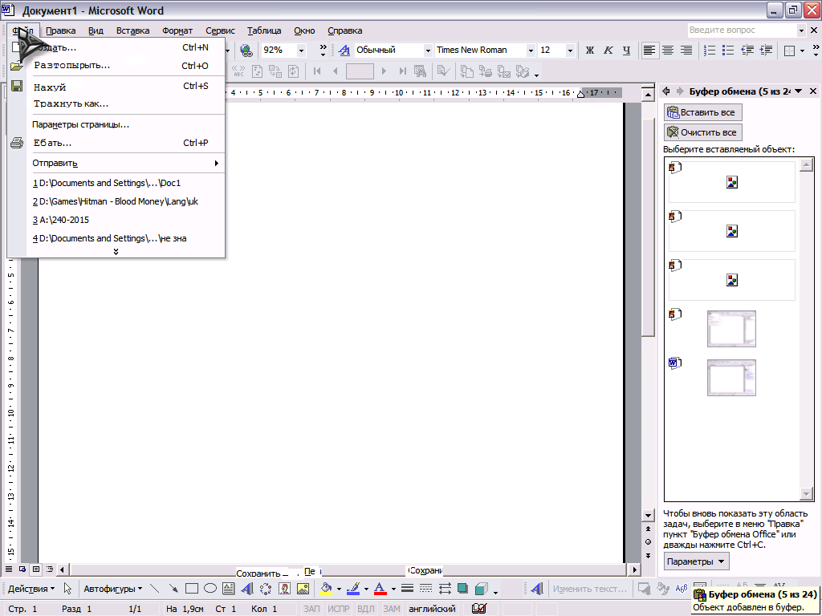Image resolution: width=822 pixels, height=616 pixels.
Task: Open the Обычный style dropdown
Action: [x=428, y=51]
